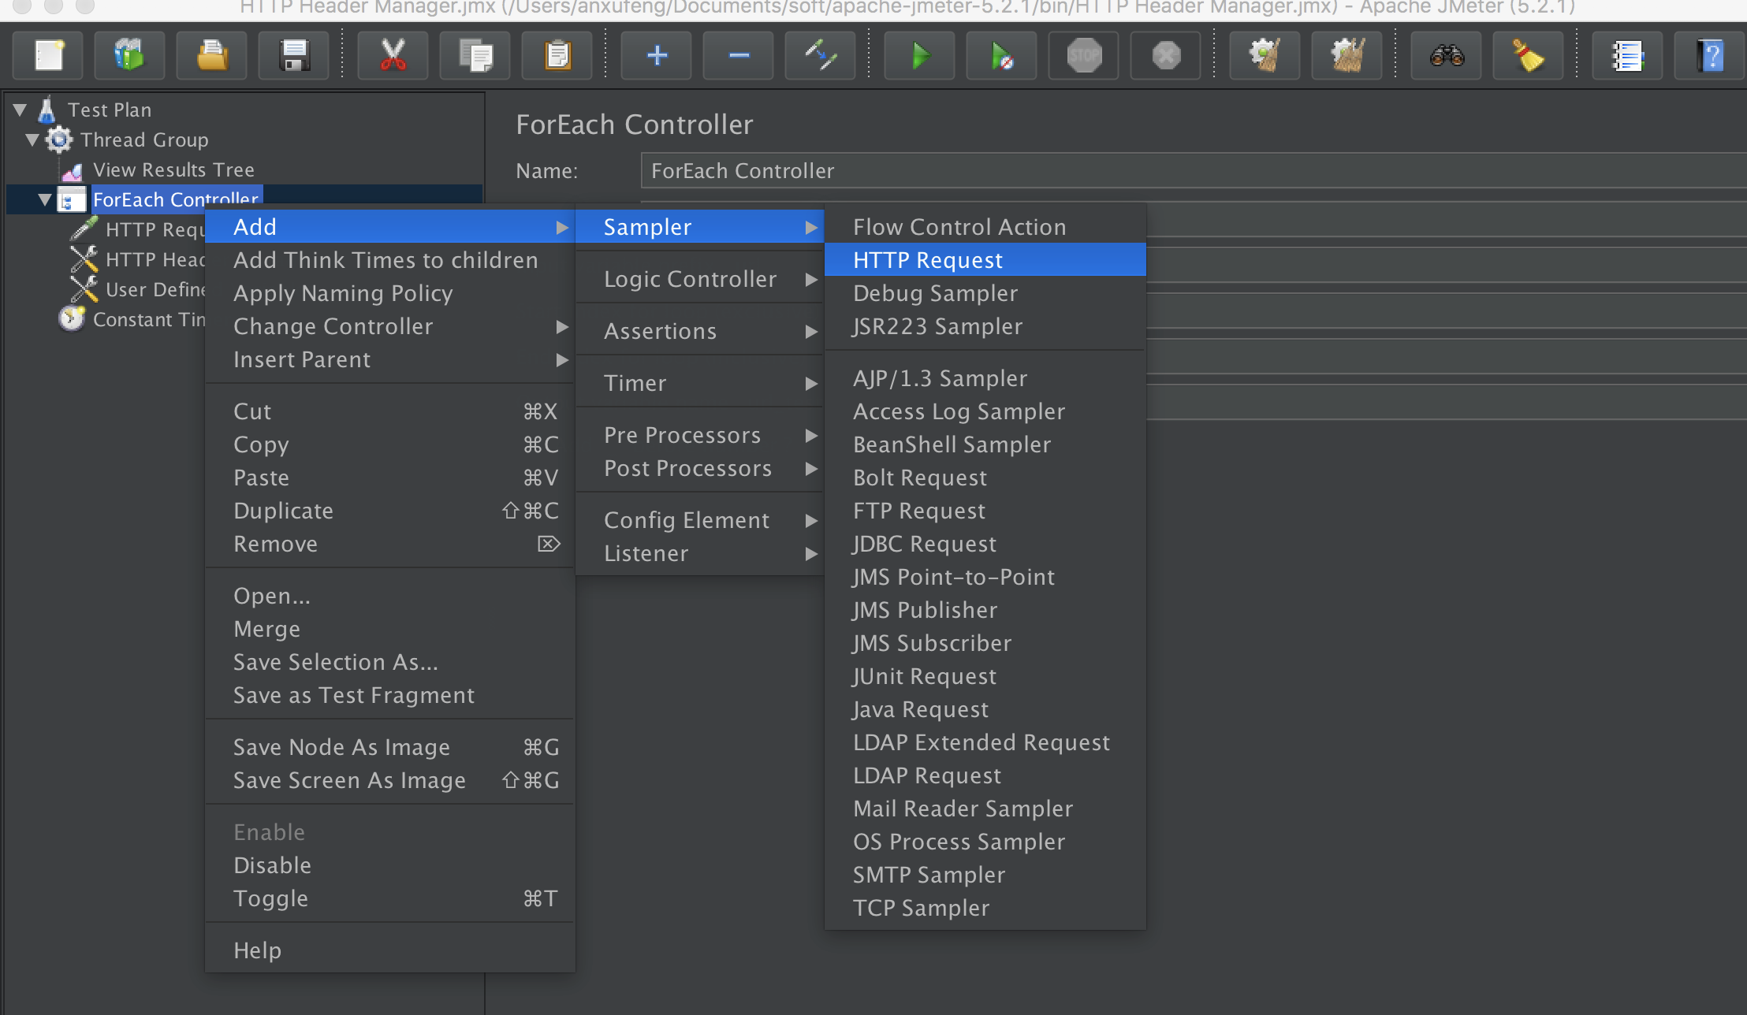Collapse the ForEach Controller node arrow
Viewport: 1747px width, 1015px height.
coord(45,200)
